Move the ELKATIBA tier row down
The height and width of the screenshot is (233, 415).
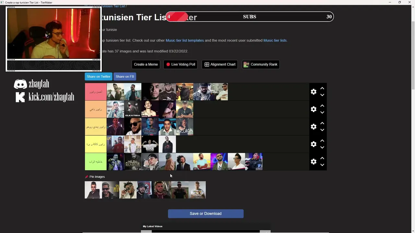coord(322,113)
